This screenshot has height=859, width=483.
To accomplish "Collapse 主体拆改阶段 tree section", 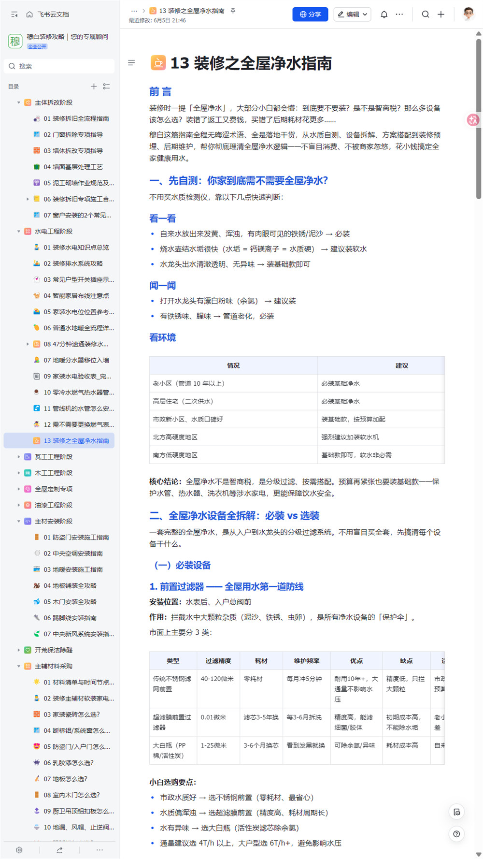I will (x=19, y=102).
